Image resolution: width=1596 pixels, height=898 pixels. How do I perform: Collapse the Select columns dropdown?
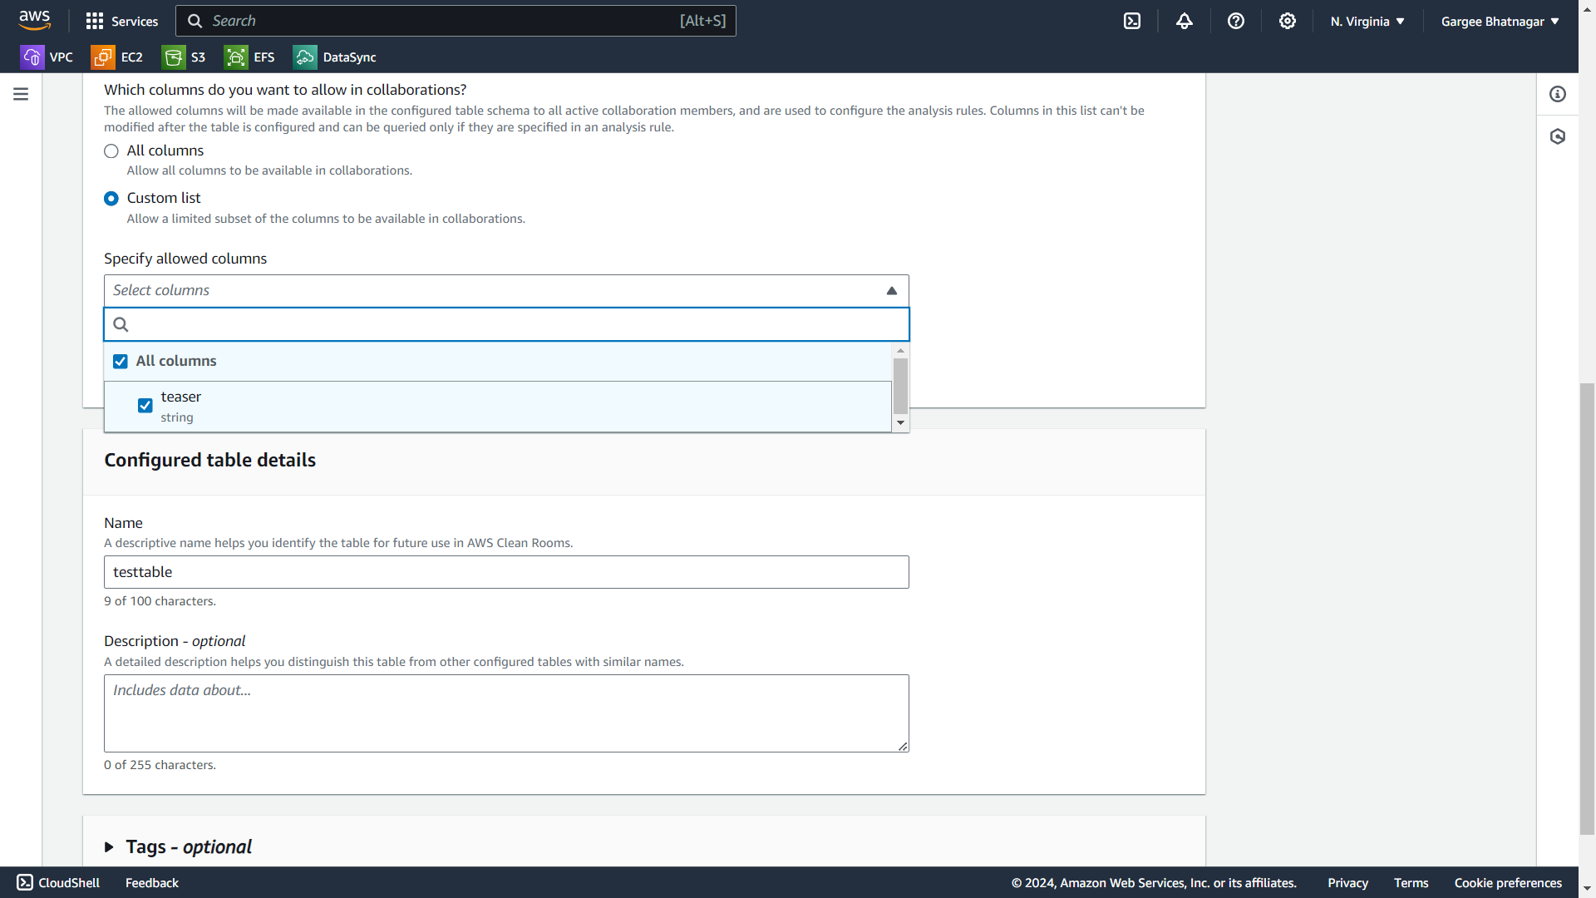tap(891, 291)
